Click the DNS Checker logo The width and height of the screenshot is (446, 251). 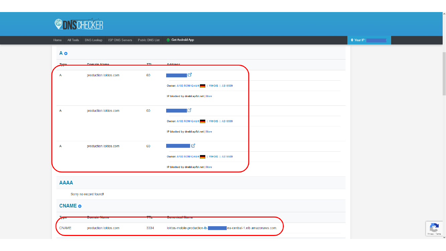coord(79,24)
